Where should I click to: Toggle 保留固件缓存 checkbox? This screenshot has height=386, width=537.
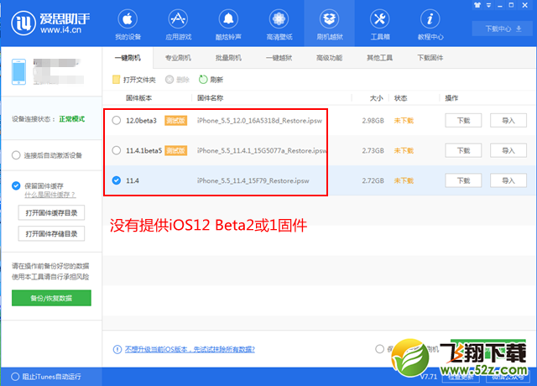[16, 185]
